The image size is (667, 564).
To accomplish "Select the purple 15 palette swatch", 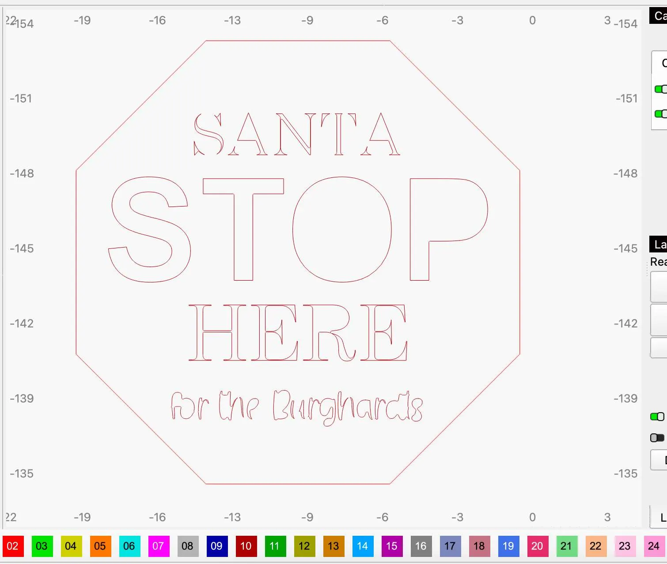I will 392,546.
